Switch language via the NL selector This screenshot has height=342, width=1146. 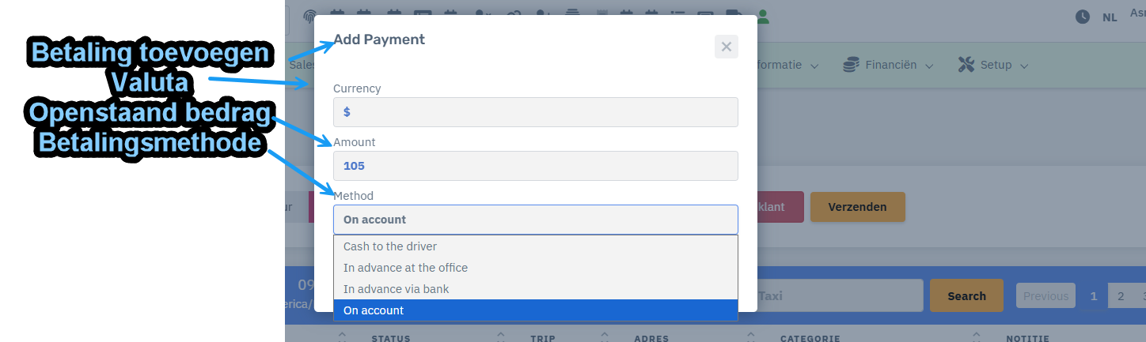(x=1110, y=17)
